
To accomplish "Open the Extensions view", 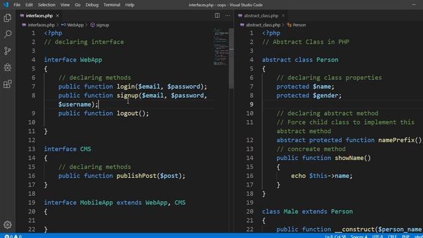I will coord(7,84).
